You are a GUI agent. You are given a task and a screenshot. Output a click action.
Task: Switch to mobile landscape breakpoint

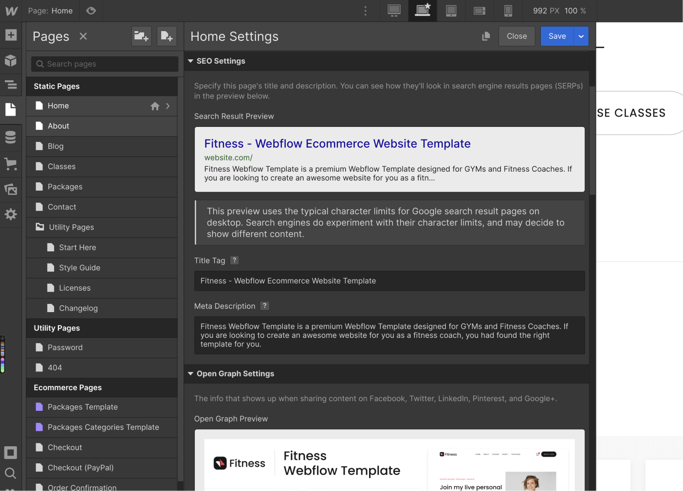[480, 11]
